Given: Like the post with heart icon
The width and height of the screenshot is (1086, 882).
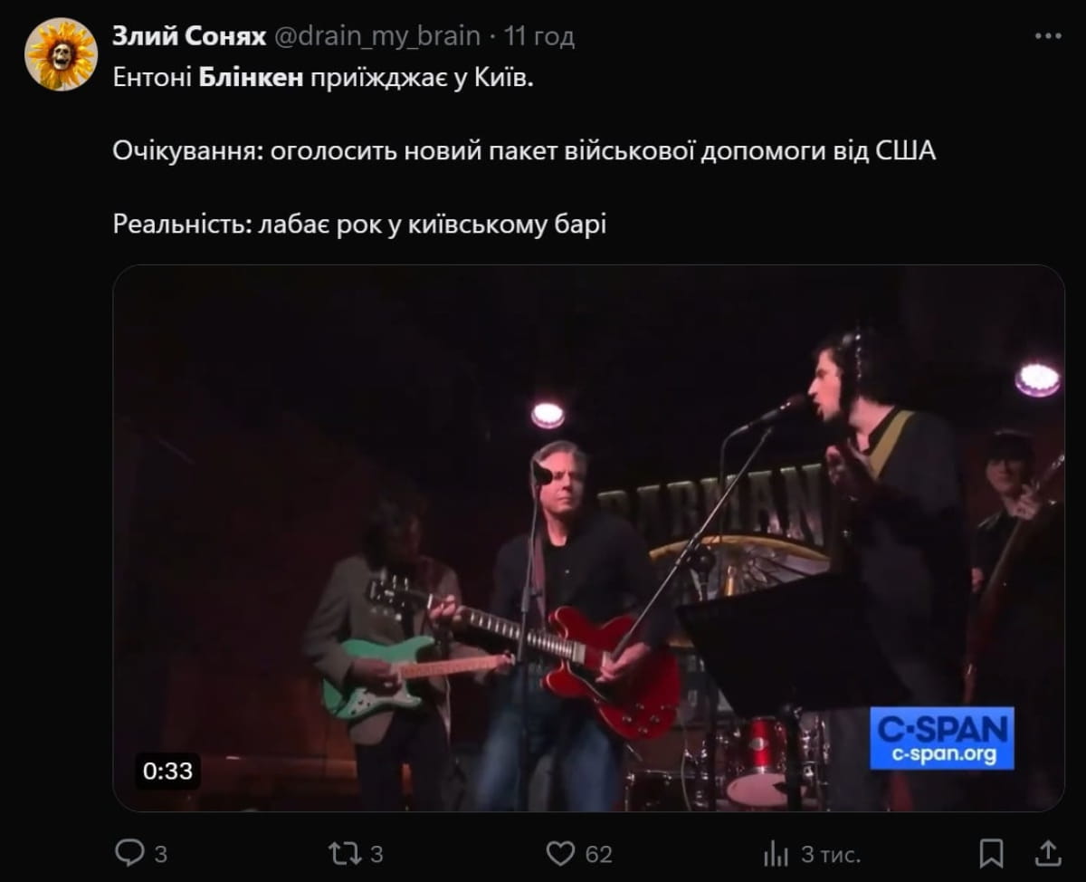Looking at the screenshot, I should pyautogui.click(x=562, y=853).
